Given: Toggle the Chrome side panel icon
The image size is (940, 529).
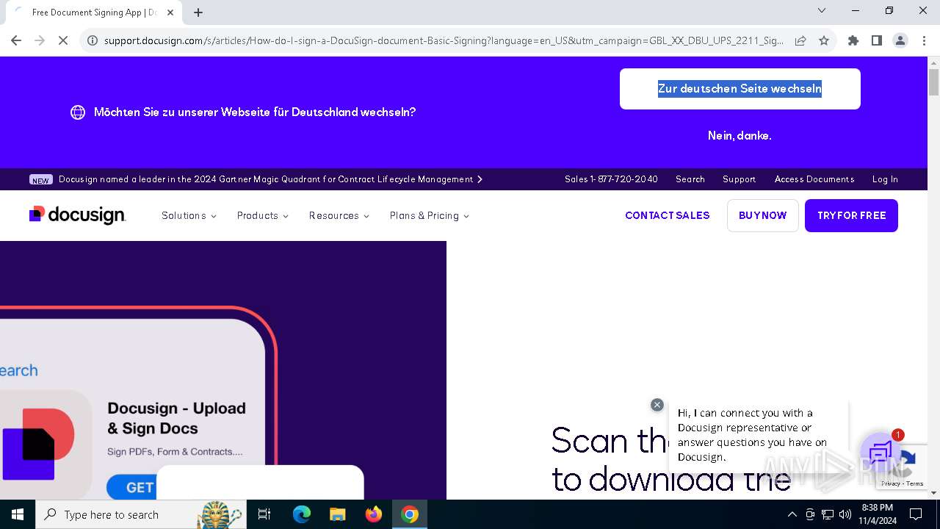Looking at the screenshot, I should coord(877,40).
